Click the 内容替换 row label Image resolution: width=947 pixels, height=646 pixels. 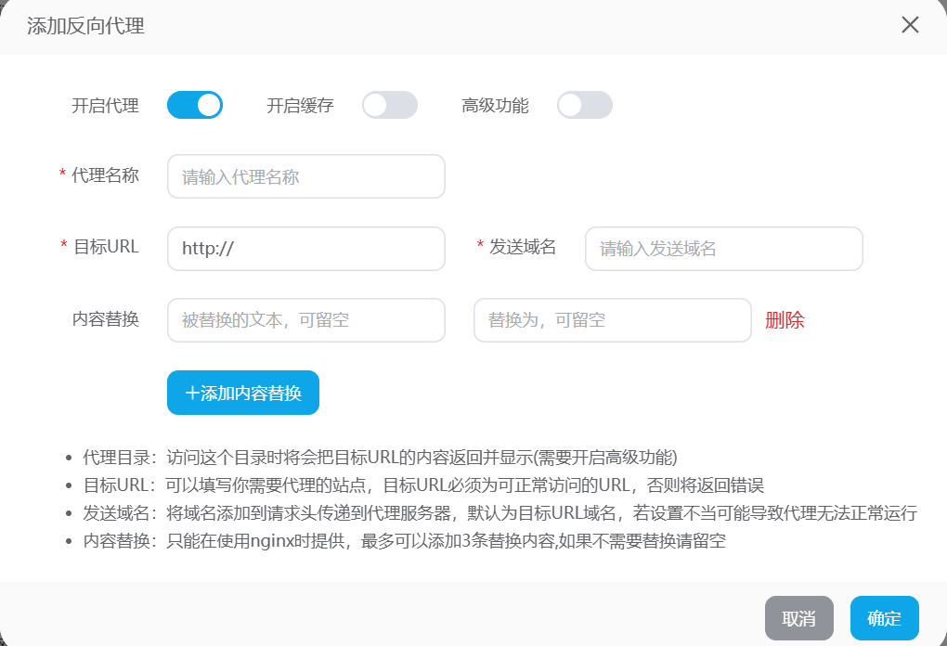(x=105, y=319)
